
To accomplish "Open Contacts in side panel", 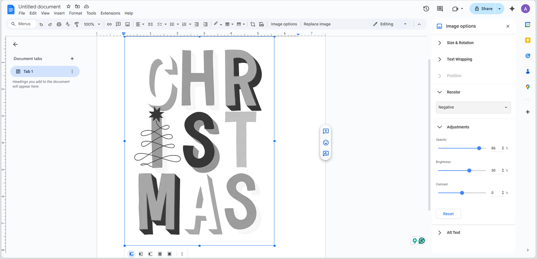I will point(528,71).
